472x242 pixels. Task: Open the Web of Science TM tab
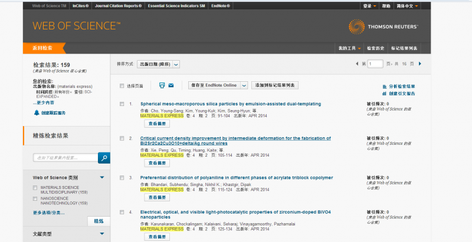coord(49,6)
